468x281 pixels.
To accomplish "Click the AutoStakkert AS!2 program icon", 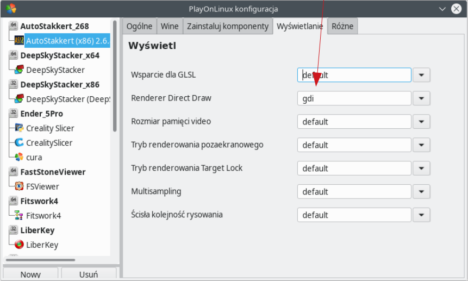I will pos(19,40).
